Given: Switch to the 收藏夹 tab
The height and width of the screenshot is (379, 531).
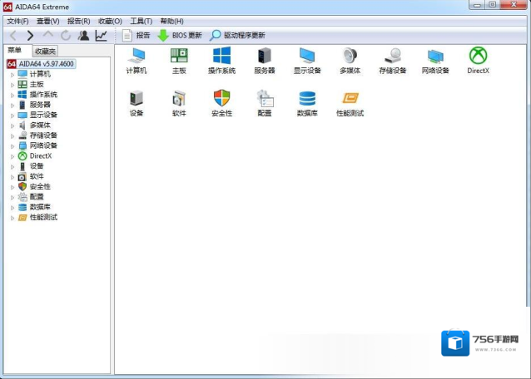Looking at the screenshot, I should point(45,51).
